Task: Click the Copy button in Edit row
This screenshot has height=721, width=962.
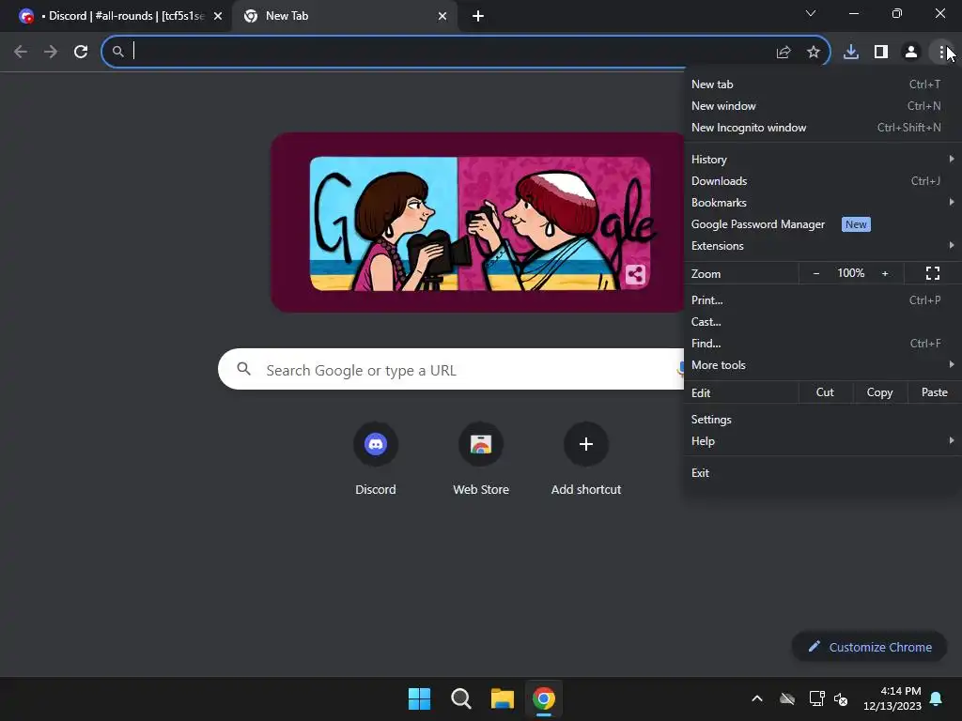Action: pyautogui.click(x=879, y=392)
